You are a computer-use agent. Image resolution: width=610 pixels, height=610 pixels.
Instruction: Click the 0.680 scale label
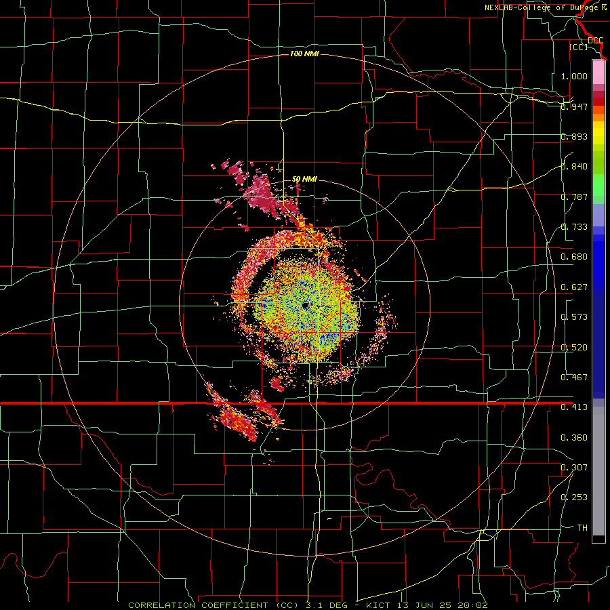pos(574,257)
